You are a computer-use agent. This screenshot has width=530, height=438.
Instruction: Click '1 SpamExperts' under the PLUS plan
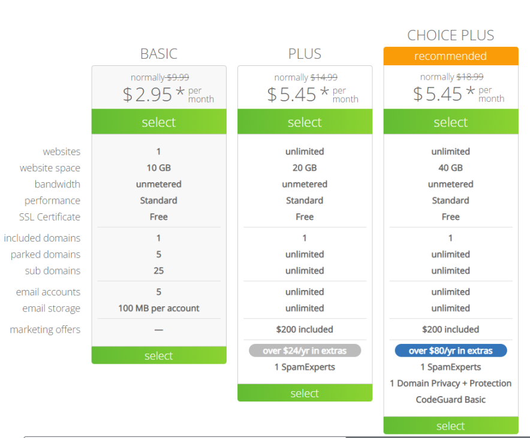(x=305, y=367)
